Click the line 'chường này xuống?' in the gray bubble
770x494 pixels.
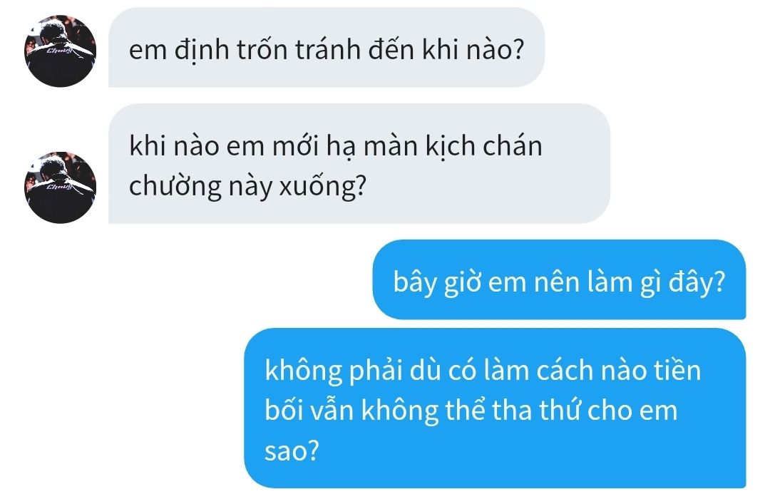click(248, 187)
